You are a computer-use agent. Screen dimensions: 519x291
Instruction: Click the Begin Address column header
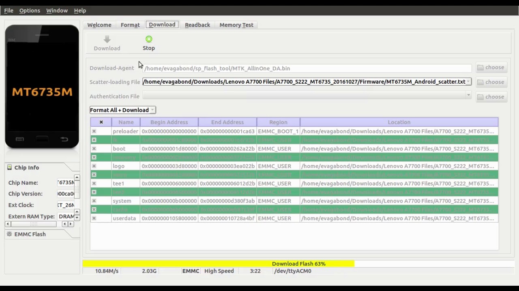[169, 122]
